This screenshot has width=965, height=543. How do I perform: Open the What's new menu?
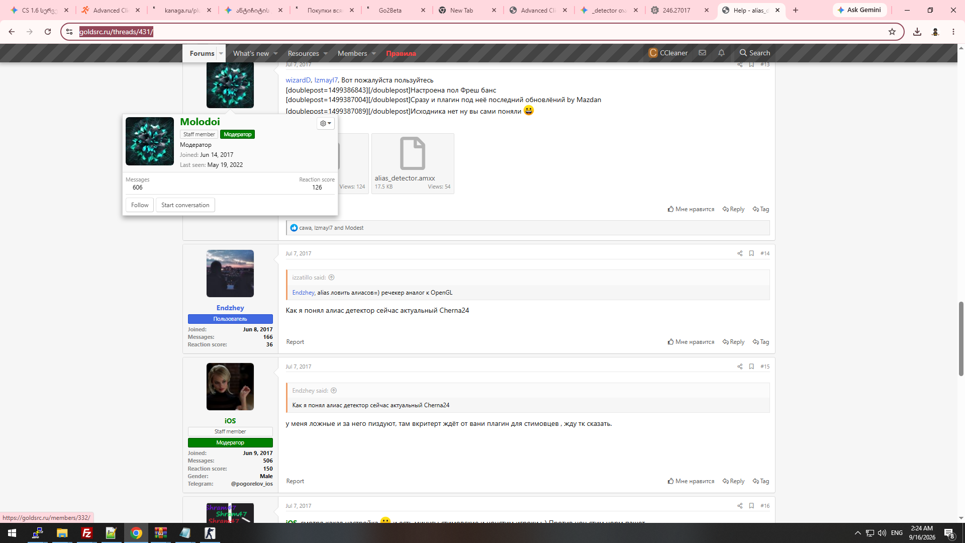click(251, 53)
